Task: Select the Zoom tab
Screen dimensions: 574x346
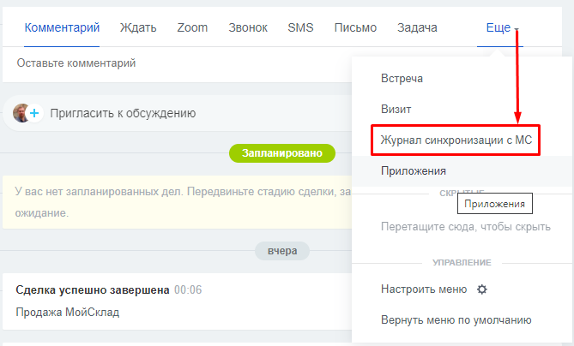Action: (x=192, y=27)
